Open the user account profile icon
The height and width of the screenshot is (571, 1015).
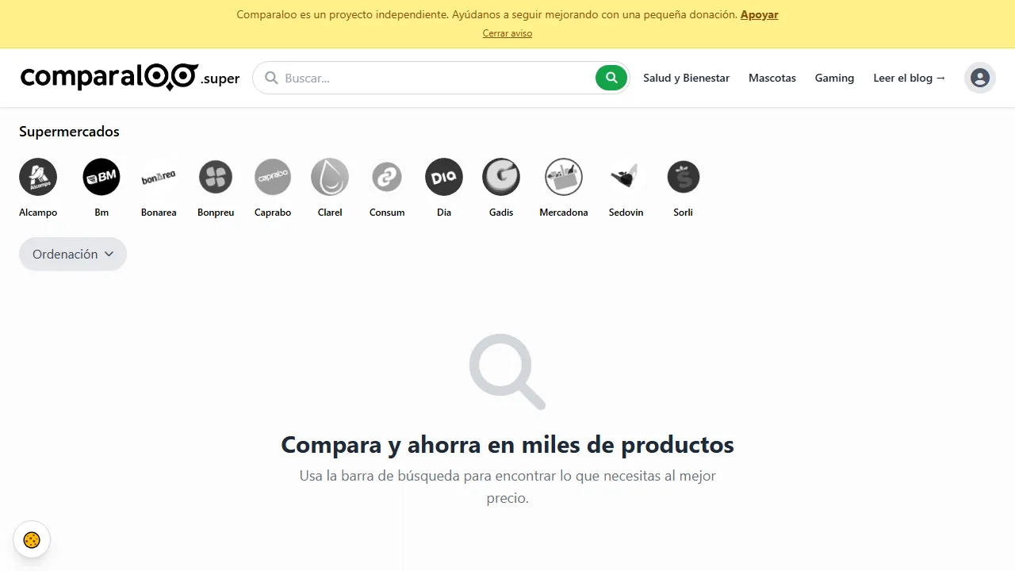coord(979,77)
